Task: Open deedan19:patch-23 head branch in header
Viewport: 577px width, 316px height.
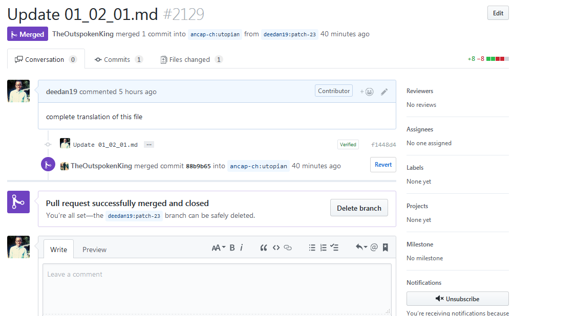Action: coord(290,34)
